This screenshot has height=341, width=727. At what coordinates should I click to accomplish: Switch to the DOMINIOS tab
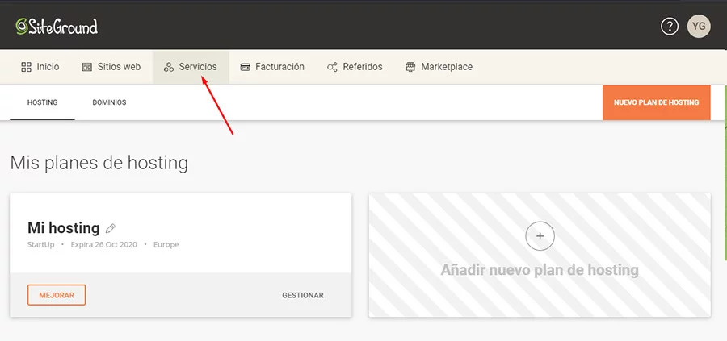coord(109,102)
